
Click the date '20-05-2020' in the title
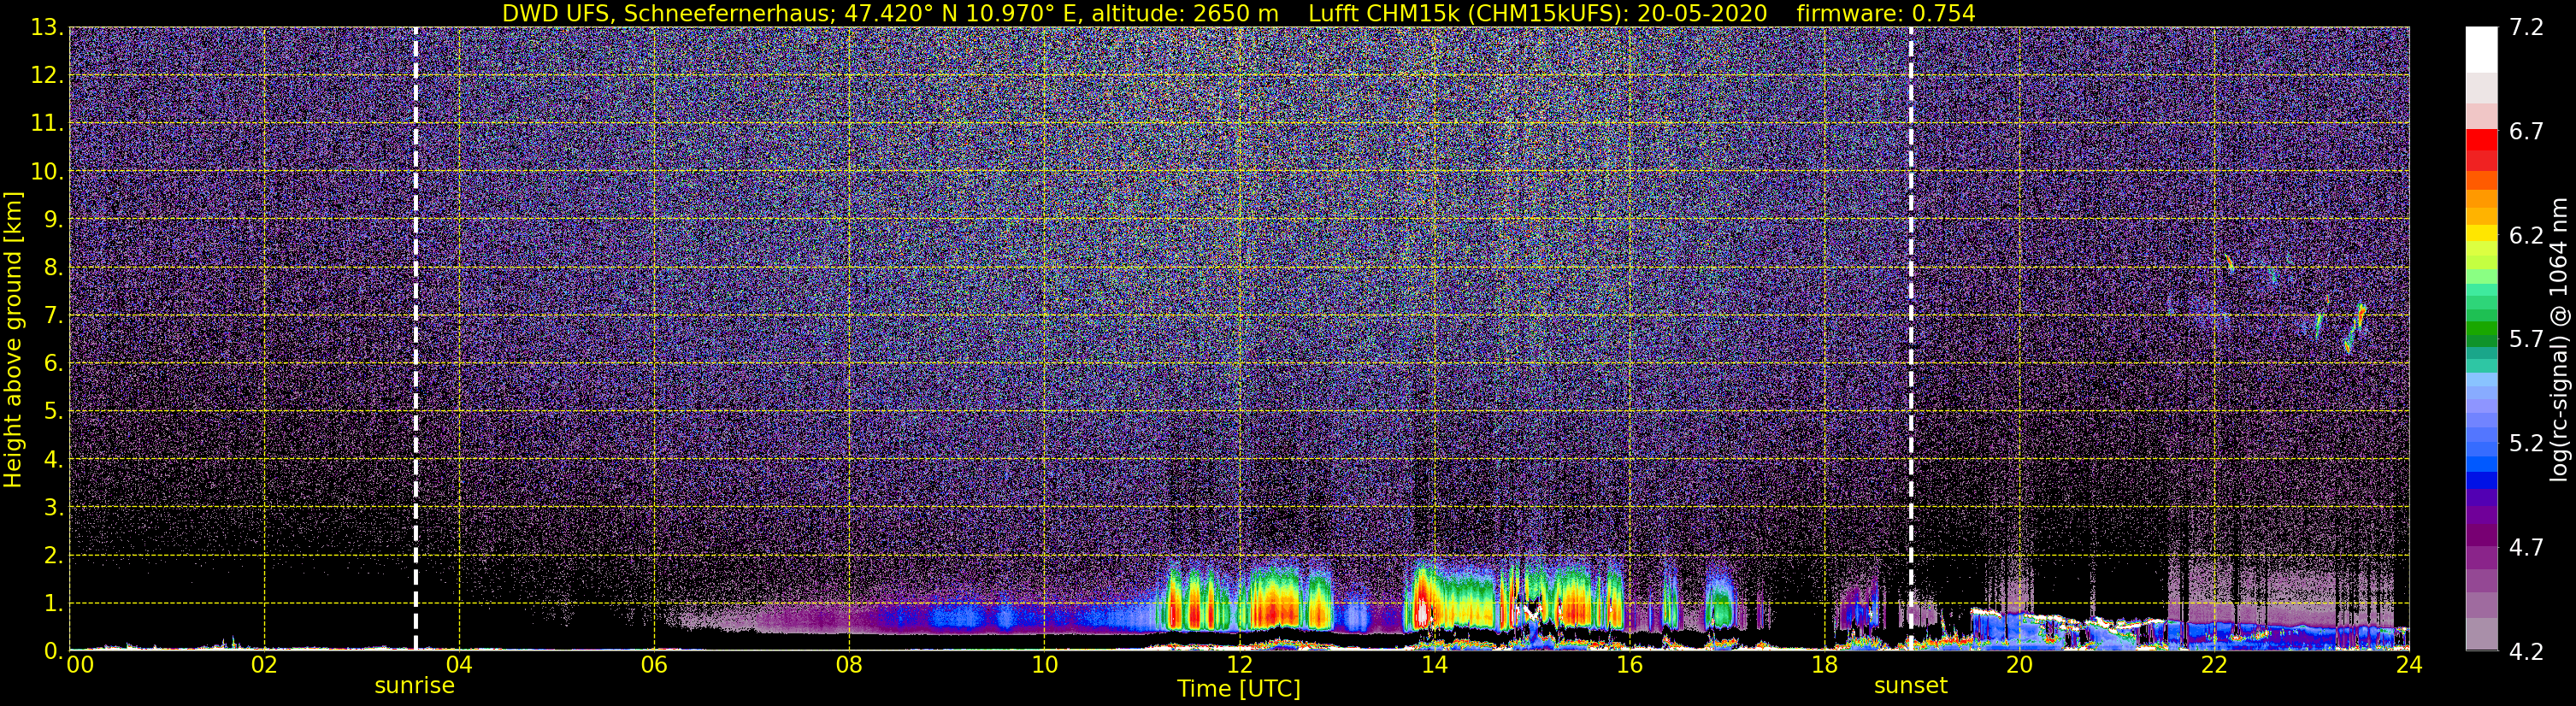tap(1702, 13)
